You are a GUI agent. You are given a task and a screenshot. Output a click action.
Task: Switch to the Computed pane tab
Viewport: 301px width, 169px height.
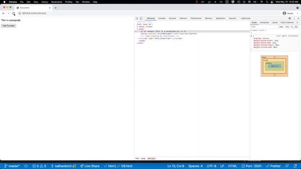(x=264, y=23)
